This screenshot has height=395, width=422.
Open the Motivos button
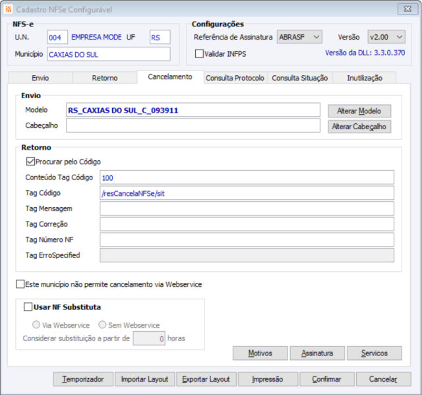tap(260, 353)
